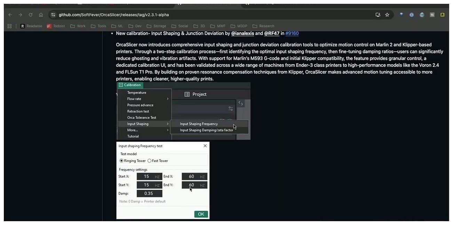Click the browser forward arrow
This screenshot has width=453, height=225.
(x=20, y=15)
